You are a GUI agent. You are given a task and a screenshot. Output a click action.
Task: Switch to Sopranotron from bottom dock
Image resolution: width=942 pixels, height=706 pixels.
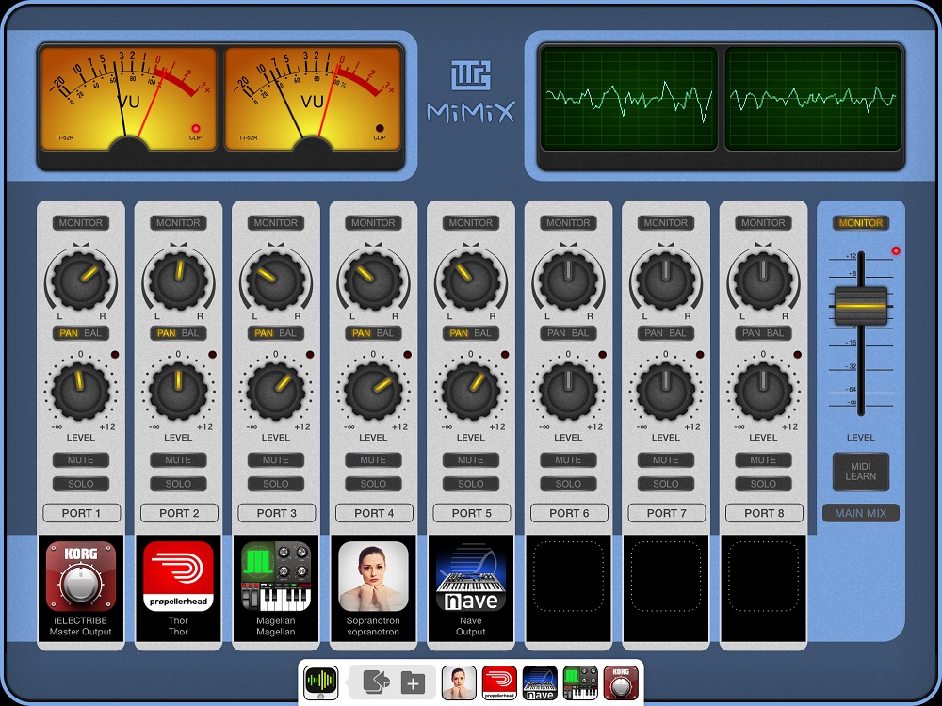[459, 682]
